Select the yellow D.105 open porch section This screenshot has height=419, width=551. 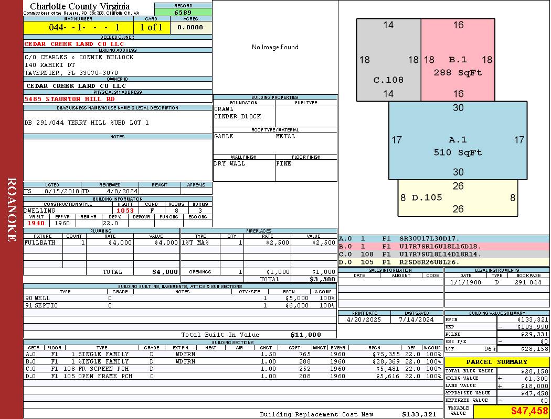[x=458, y=198]
